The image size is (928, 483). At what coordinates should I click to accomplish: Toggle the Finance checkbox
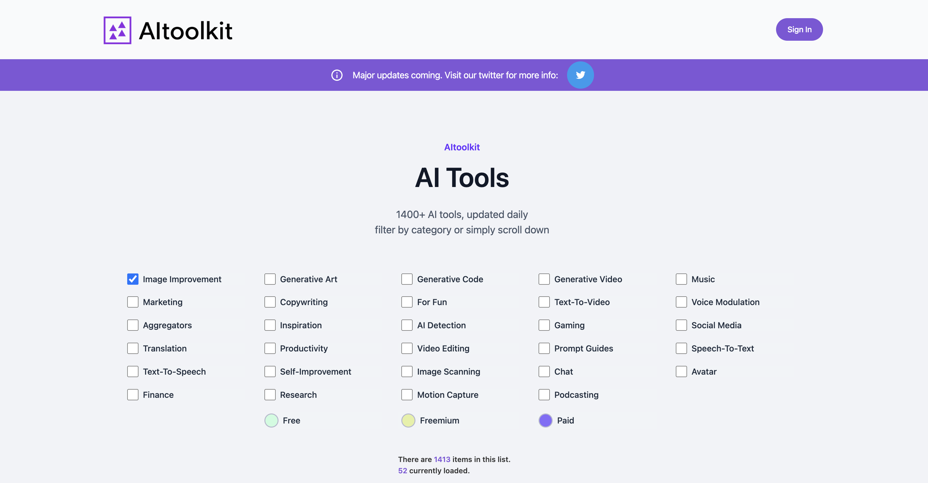[x=133, y=394]
